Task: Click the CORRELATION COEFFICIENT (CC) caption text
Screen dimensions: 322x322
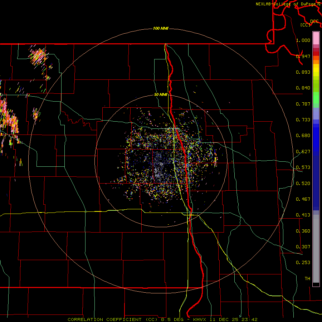Action: click(x=113, y=319)
